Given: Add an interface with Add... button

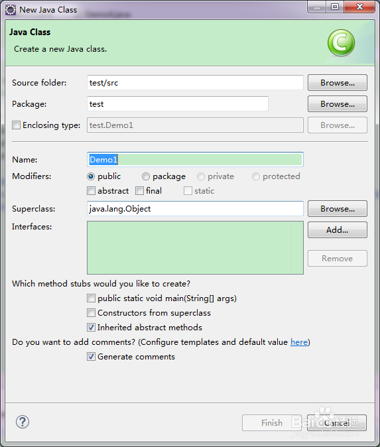Looking at the screenshot, I should click(x=338, y=229).
